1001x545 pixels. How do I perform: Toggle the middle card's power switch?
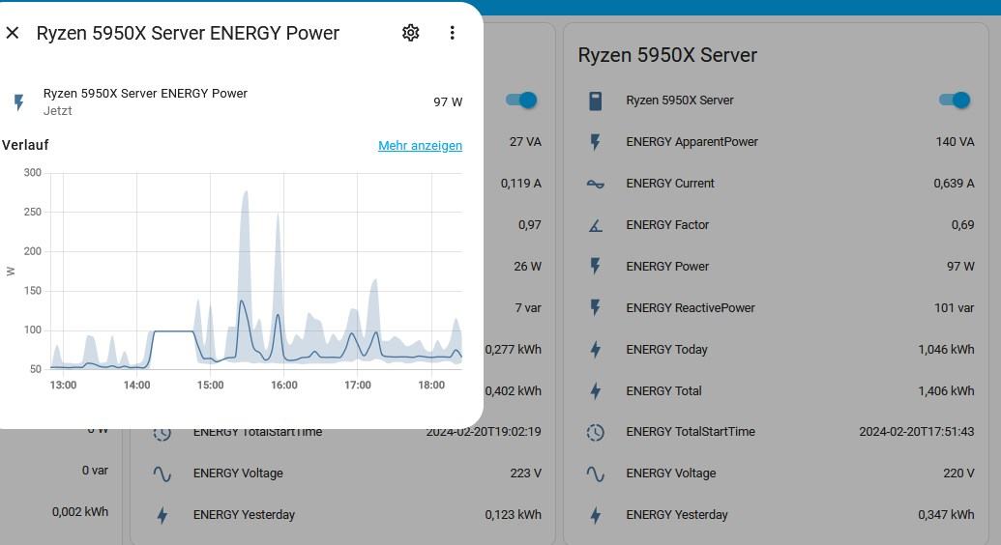[521, 100]
